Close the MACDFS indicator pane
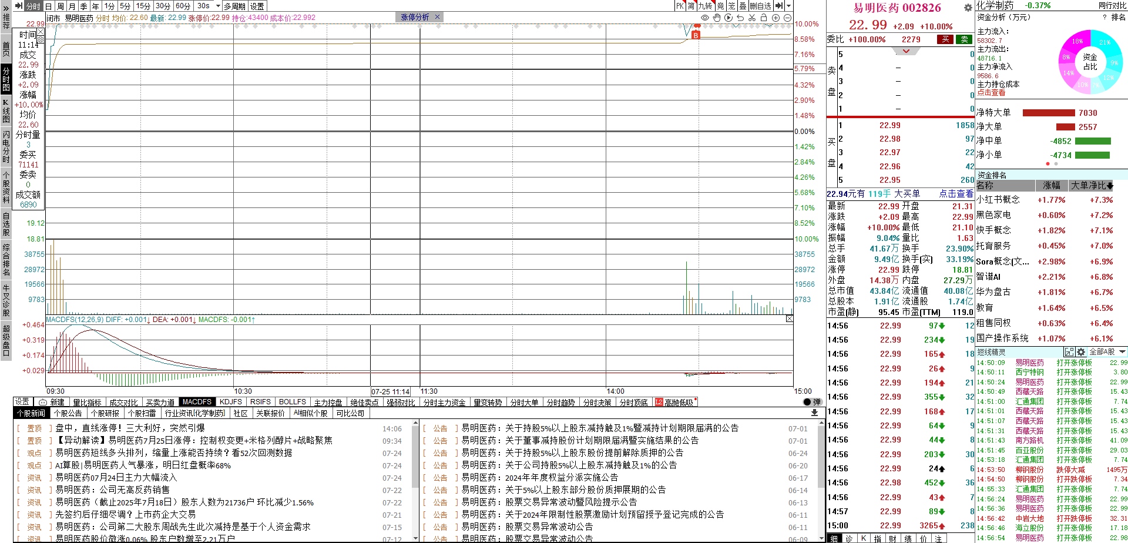 (789, 319)
